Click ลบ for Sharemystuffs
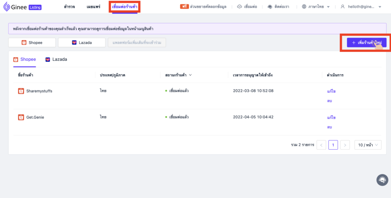 330,101
